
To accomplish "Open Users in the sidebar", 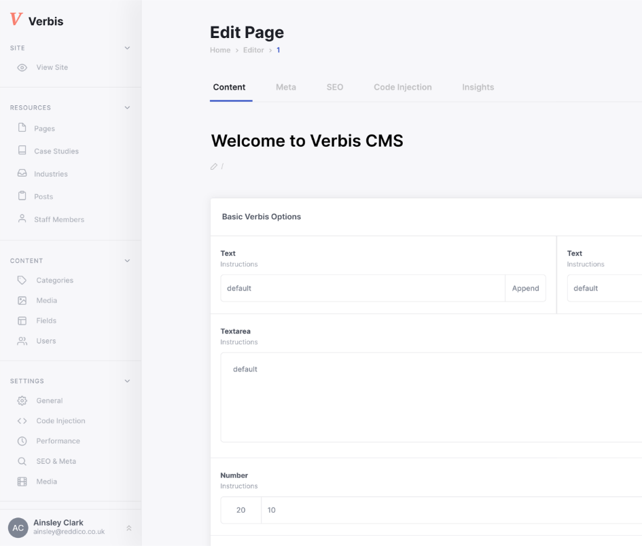I will [x=46, y=341].
